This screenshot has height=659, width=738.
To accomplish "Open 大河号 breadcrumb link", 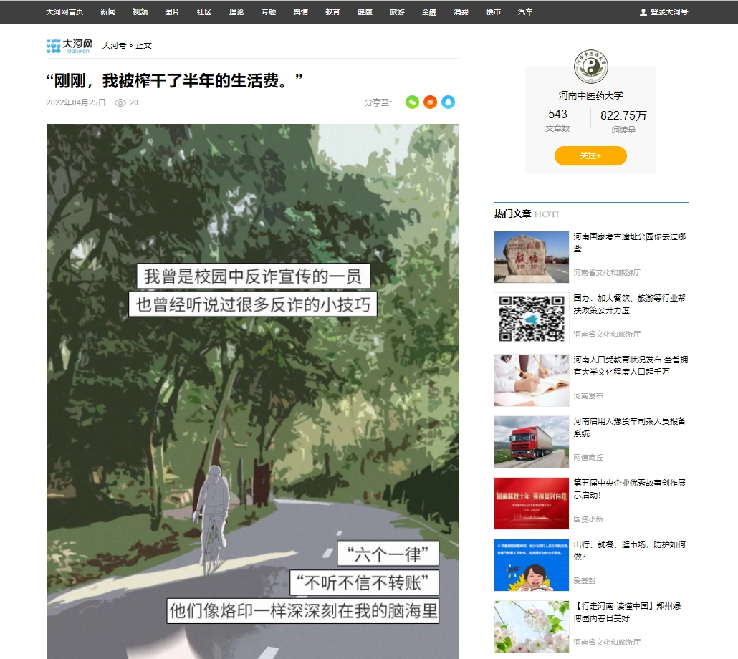I will [114, 45].
